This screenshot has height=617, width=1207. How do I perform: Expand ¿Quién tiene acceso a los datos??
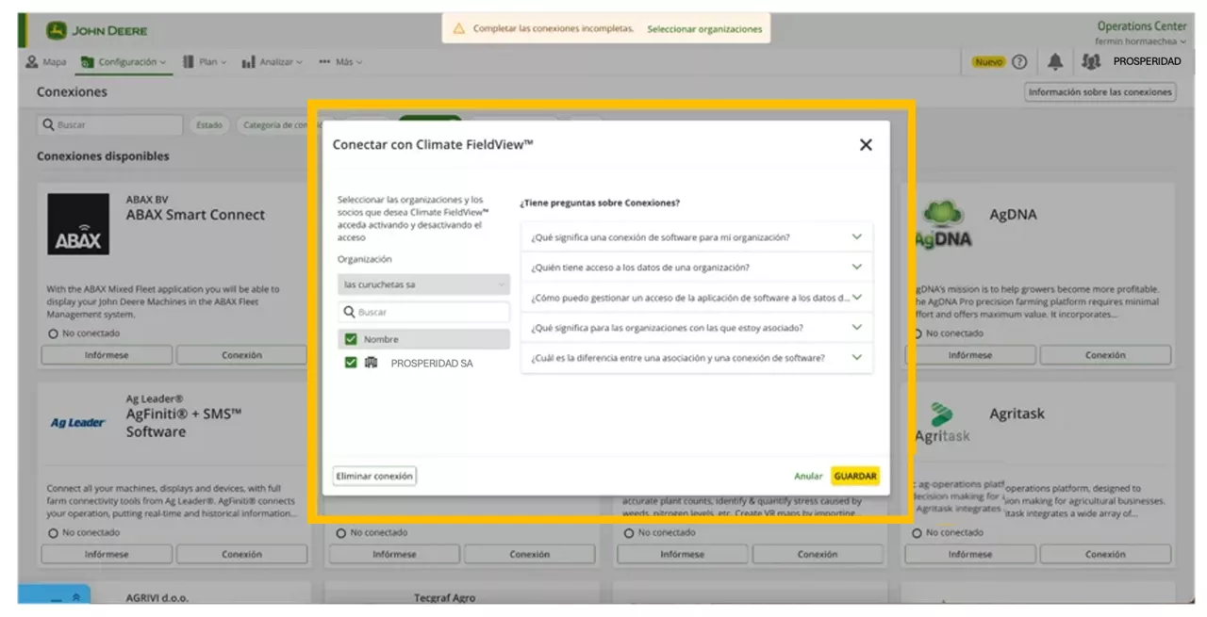click(696, 268)
